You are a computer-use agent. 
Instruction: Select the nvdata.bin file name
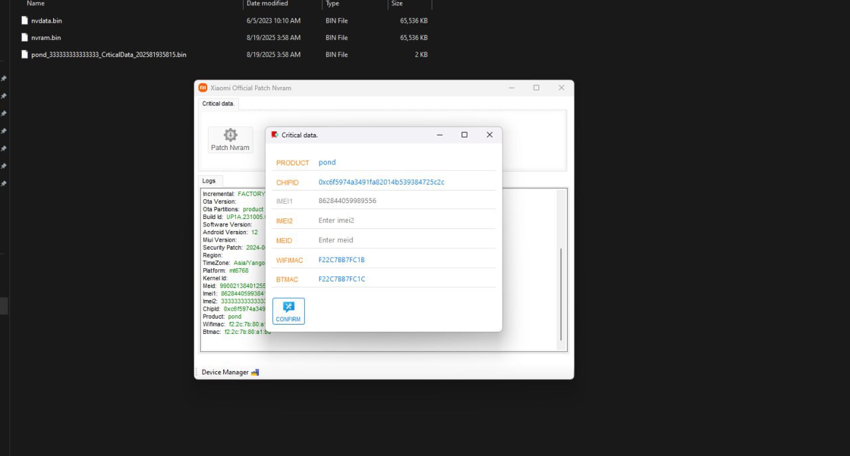tap(46, 21)
